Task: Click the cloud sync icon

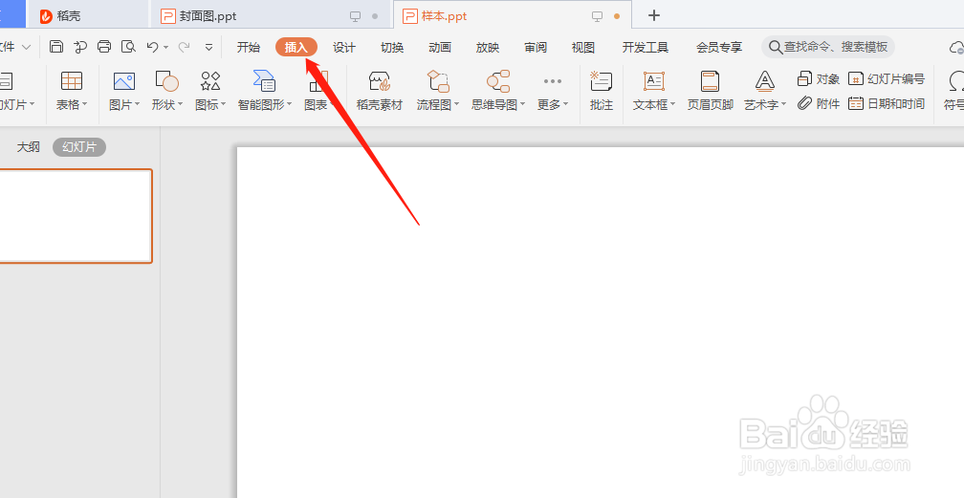Action: click(x=956, y=48)
